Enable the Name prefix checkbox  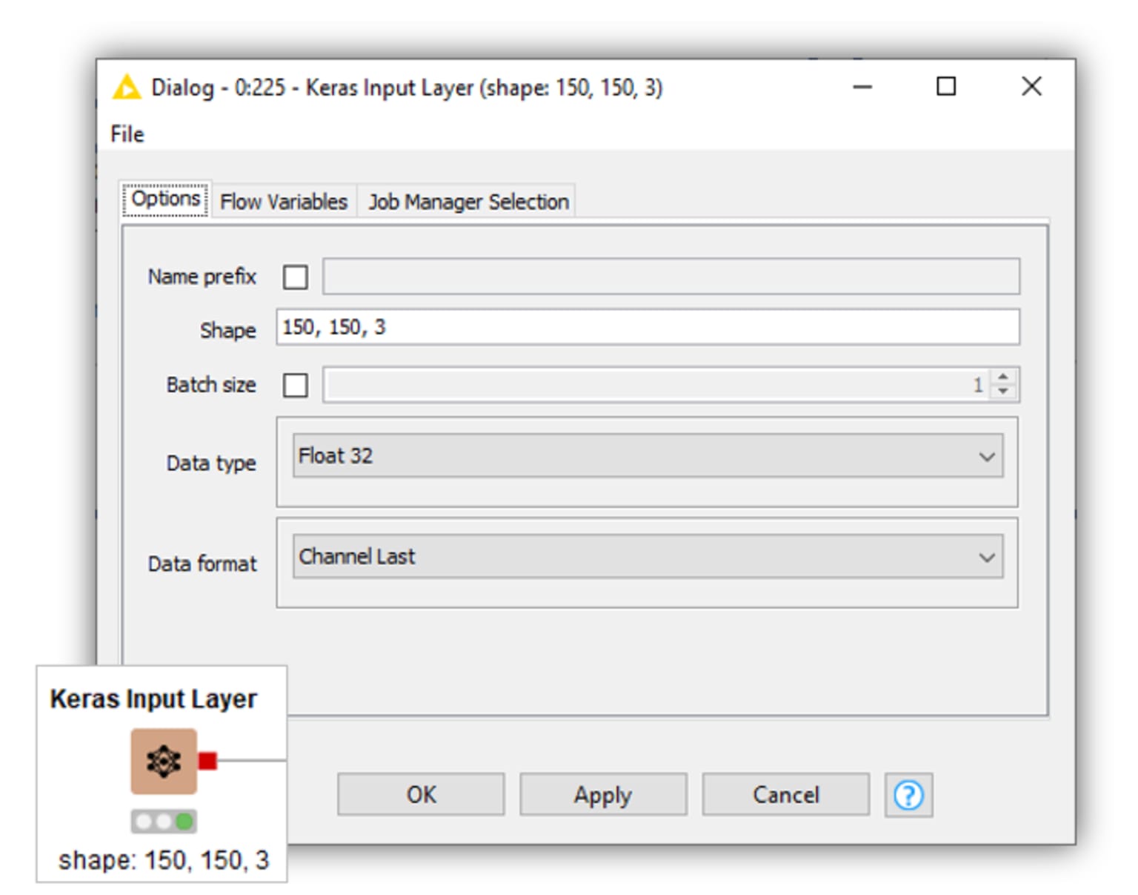pos(295,277)
